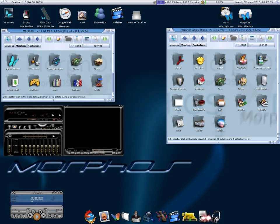The height and width of the screenshot is (224, 280).
Task: Click the headphones icon in bottom dock
Action: click(216, 216)
